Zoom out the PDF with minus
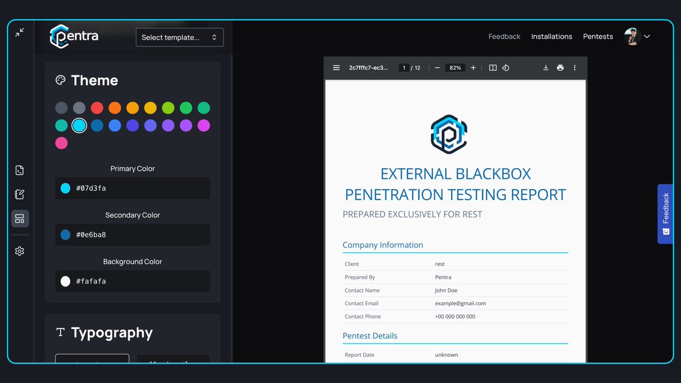This screenshot has width=681, height=383. (437, 68)
